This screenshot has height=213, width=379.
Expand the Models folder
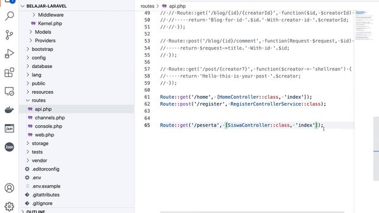[x=31, y=32]
